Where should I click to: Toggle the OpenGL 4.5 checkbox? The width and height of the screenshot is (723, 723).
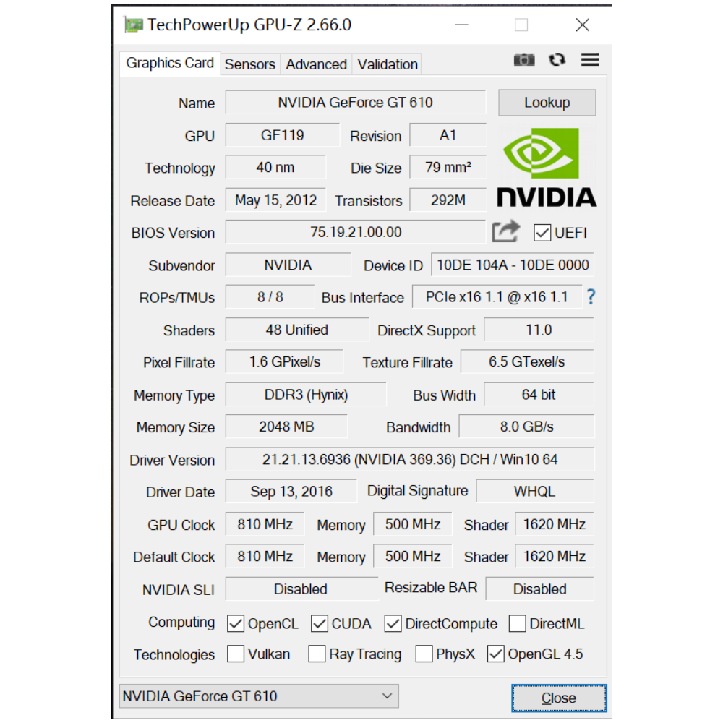click(496, 654)
